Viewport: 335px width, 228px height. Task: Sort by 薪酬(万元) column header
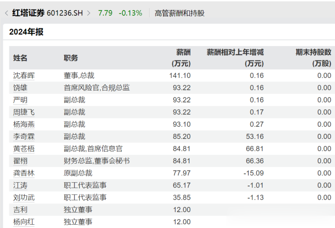[181, 58]
